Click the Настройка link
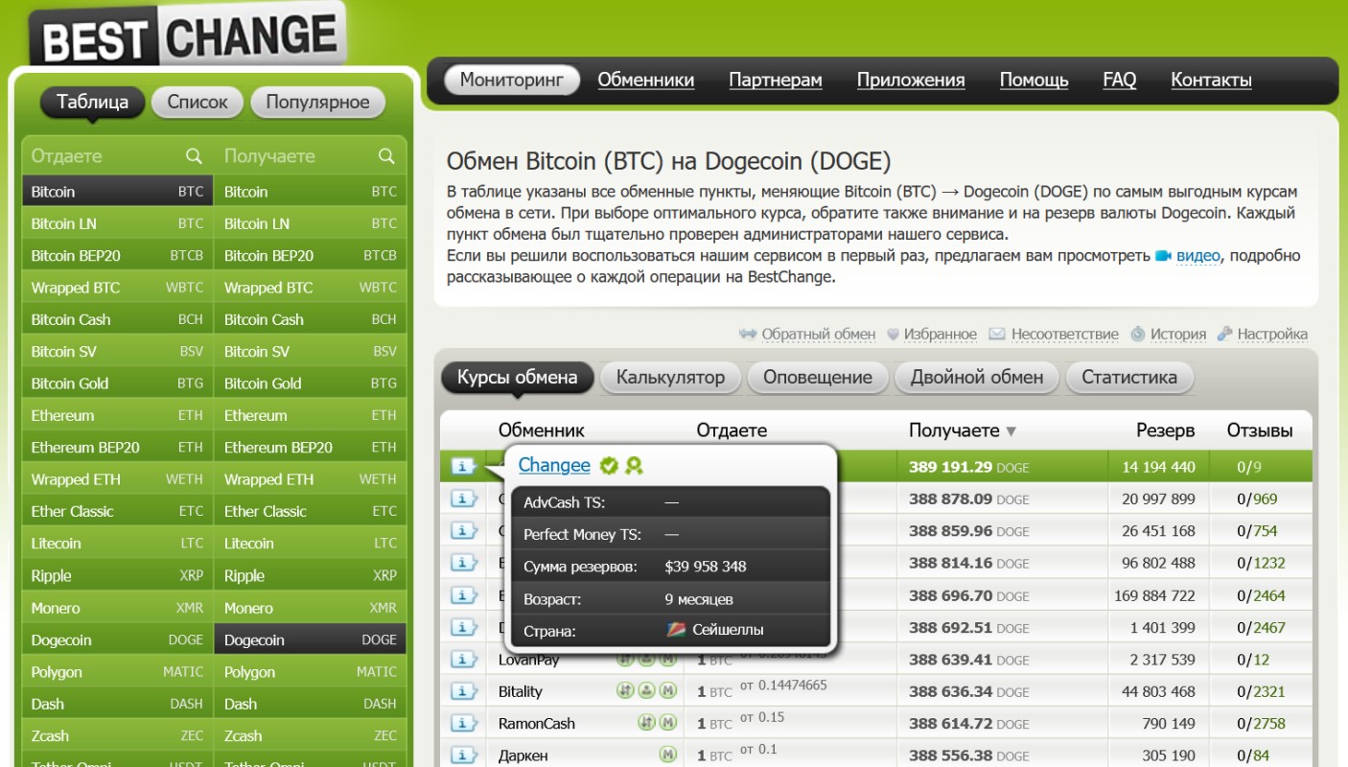The width and height of the screenshot is (1348, 767). tap(1272, 335)
